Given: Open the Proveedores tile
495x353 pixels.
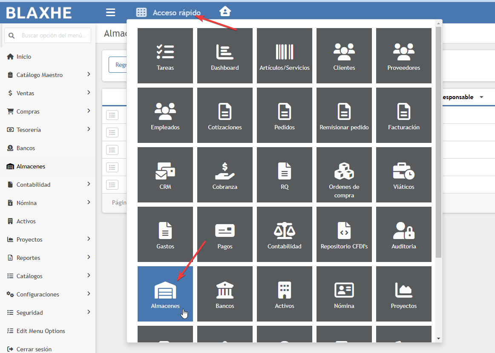Looking at the screenshot, I should click(x=404, y=56).
